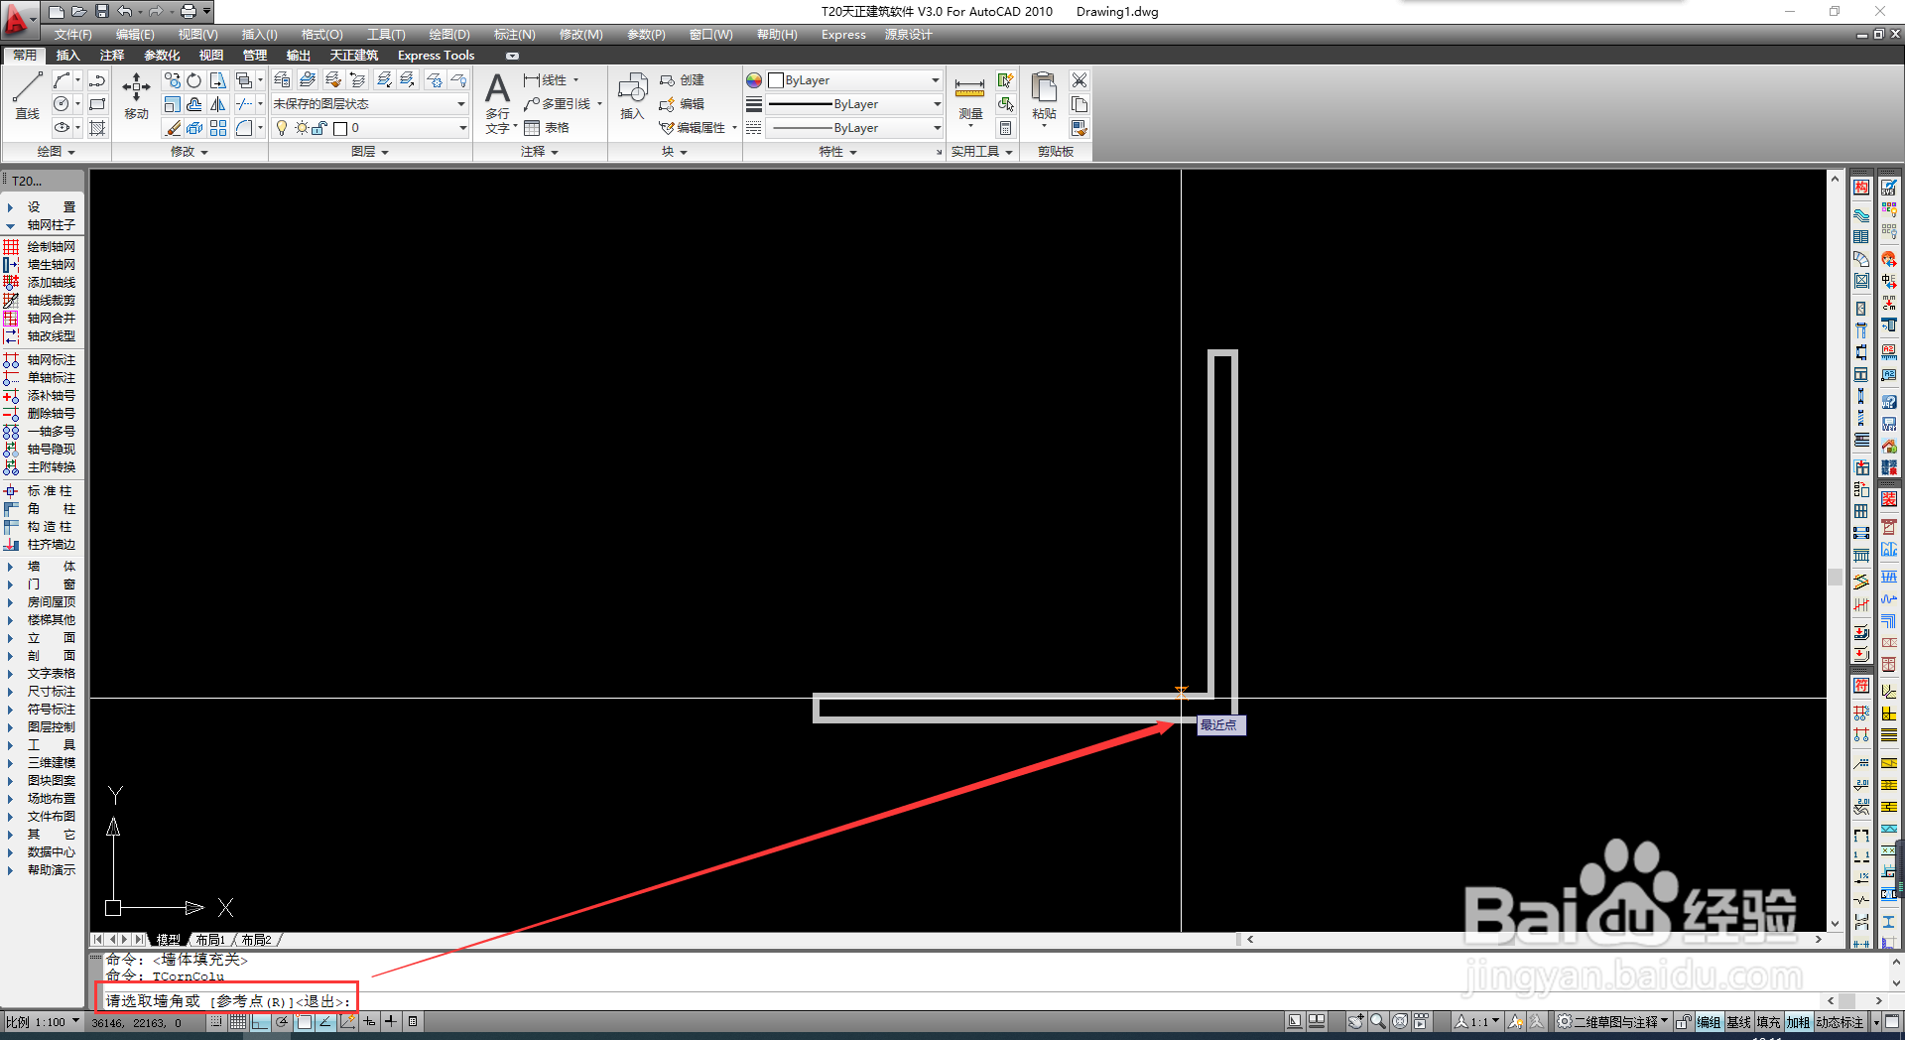
Task: Select the array tool in 修改 panel
Action: click(x=218, y=128)
